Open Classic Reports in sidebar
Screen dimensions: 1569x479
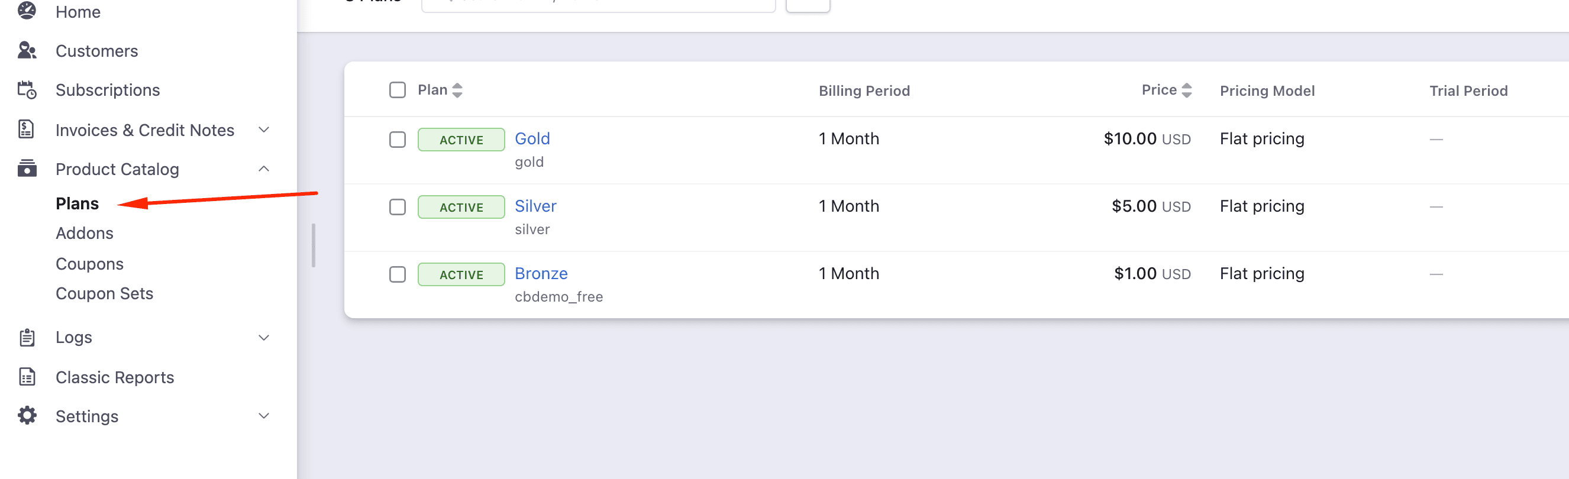(115, 377)
